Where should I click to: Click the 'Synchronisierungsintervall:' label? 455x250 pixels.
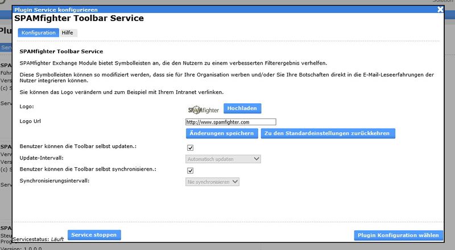54,181
